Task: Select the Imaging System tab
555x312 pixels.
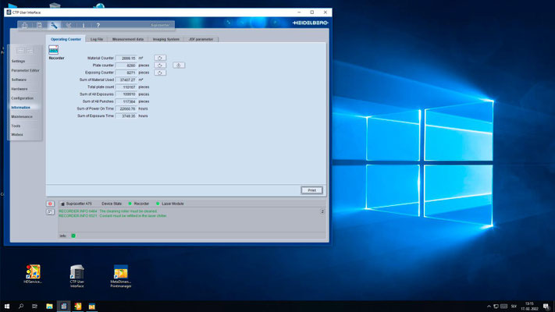Action: coord(165,38)
